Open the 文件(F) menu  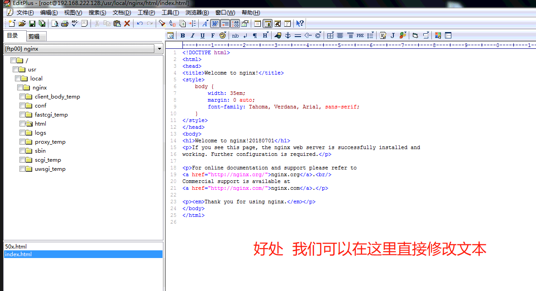pos(25,13)
